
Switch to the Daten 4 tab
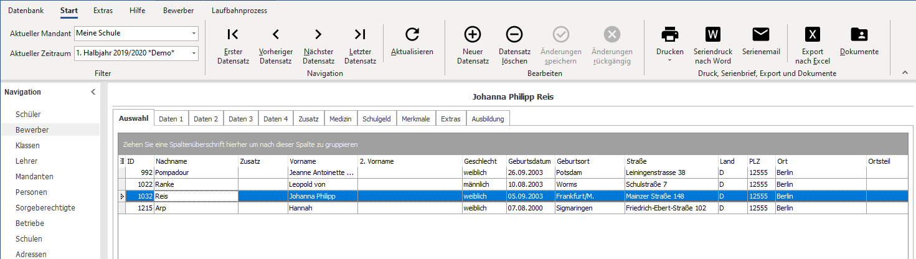pos(275,118)
